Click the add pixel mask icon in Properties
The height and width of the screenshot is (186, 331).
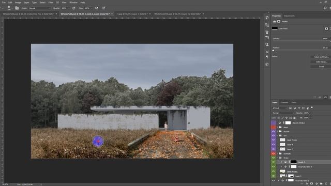click(326, 28)
